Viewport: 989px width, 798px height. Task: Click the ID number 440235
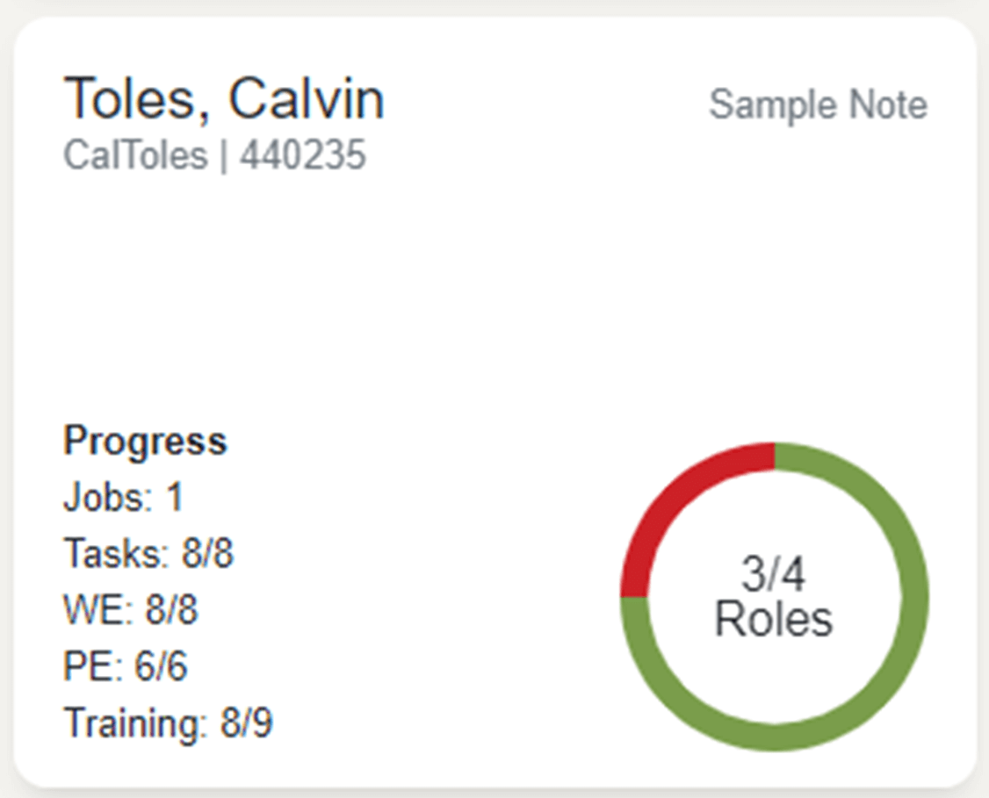coord(302,156)
